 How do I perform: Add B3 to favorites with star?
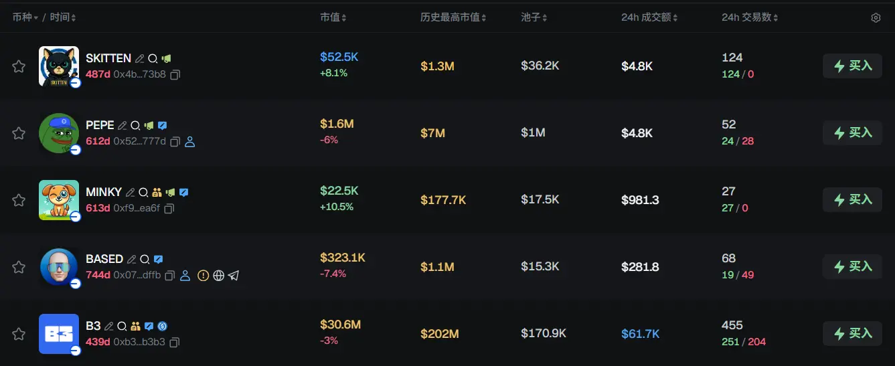(x=19, y=334)
